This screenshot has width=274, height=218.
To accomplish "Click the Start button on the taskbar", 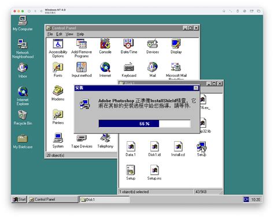I will click(19, 199).
